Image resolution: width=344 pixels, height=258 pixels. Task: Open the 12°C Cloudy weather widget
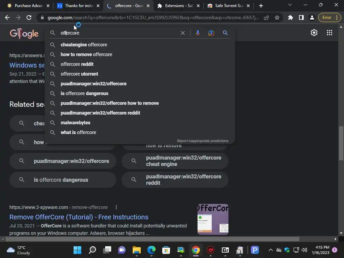click(18, 250)
